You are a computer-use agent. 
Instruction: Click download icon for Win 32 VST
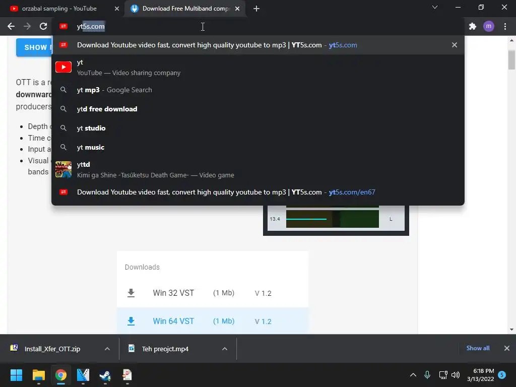coord(131,293)
